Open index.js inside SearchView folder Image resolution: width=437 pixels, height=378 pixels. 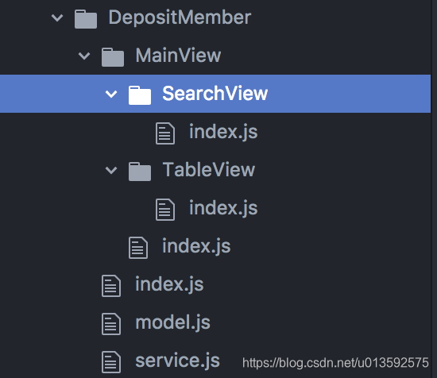click(223, 132)
